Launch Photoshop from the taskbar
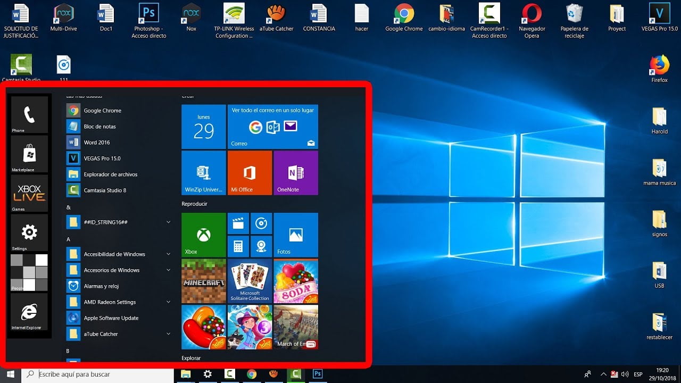The image size is (681, 383). click(x=317, y=374)
